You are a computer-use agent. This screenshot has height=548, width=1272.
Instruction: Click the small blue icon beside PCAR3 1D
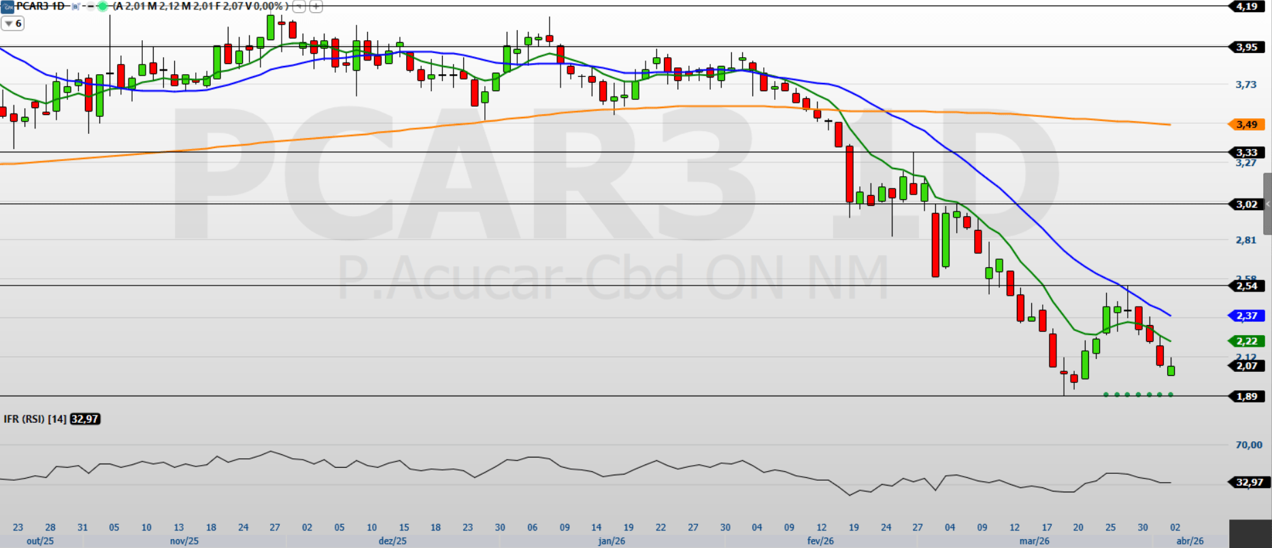tap(76, 6)
